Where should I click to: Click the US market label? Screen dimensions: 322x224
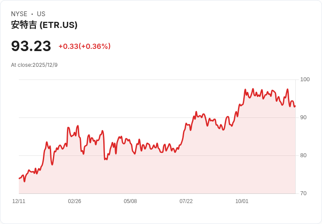click(x=41, y=14)
